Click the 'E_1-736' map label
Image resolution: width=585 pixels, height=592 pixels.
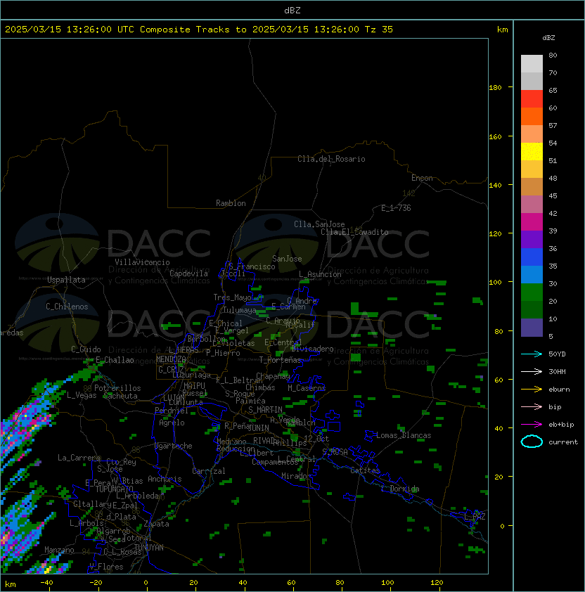pyautogui.click(x=396, y=208)
